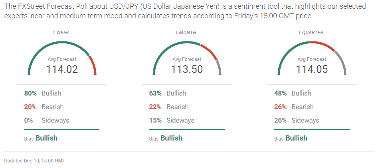Click the Bias Bullish label under 1 Quarter
Screen dimensions: 380x168
(291, 138)
